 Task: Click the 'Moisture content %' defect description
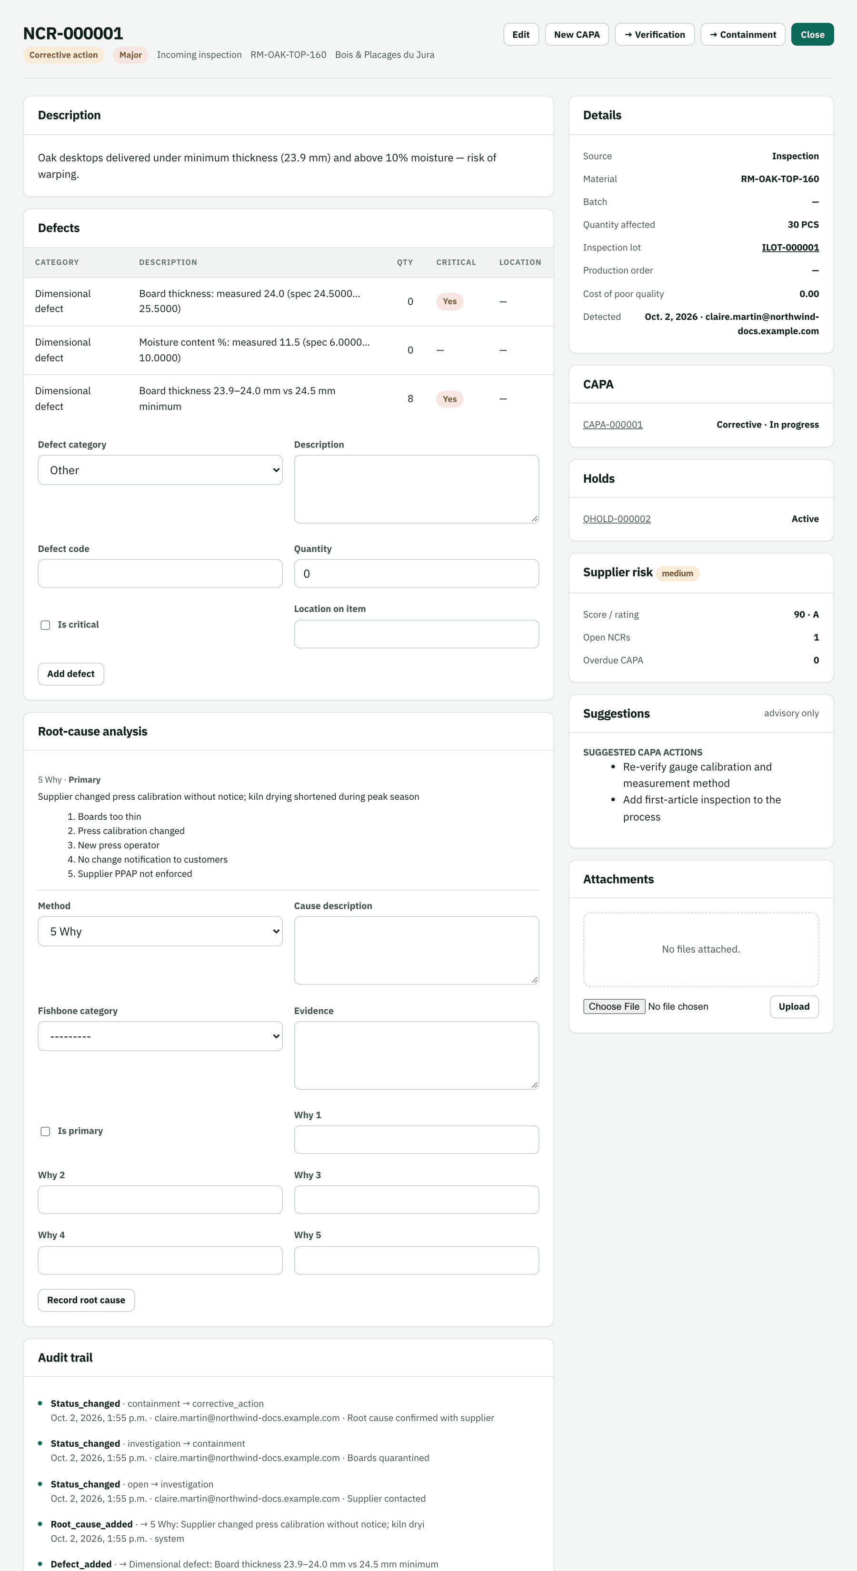tap(255, 350)
